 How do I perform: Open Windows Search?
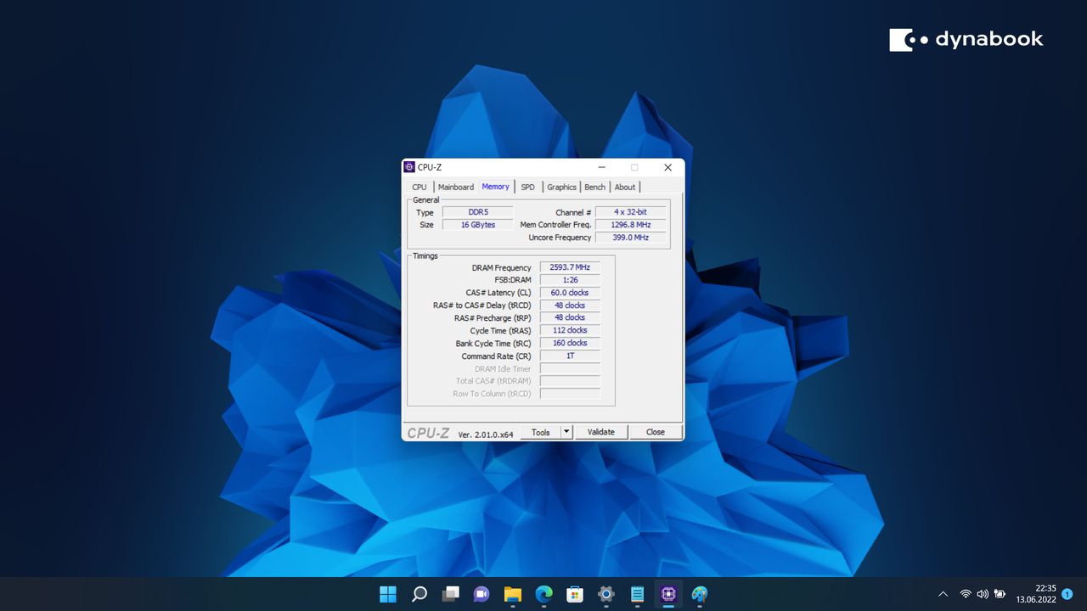[419, 594]
